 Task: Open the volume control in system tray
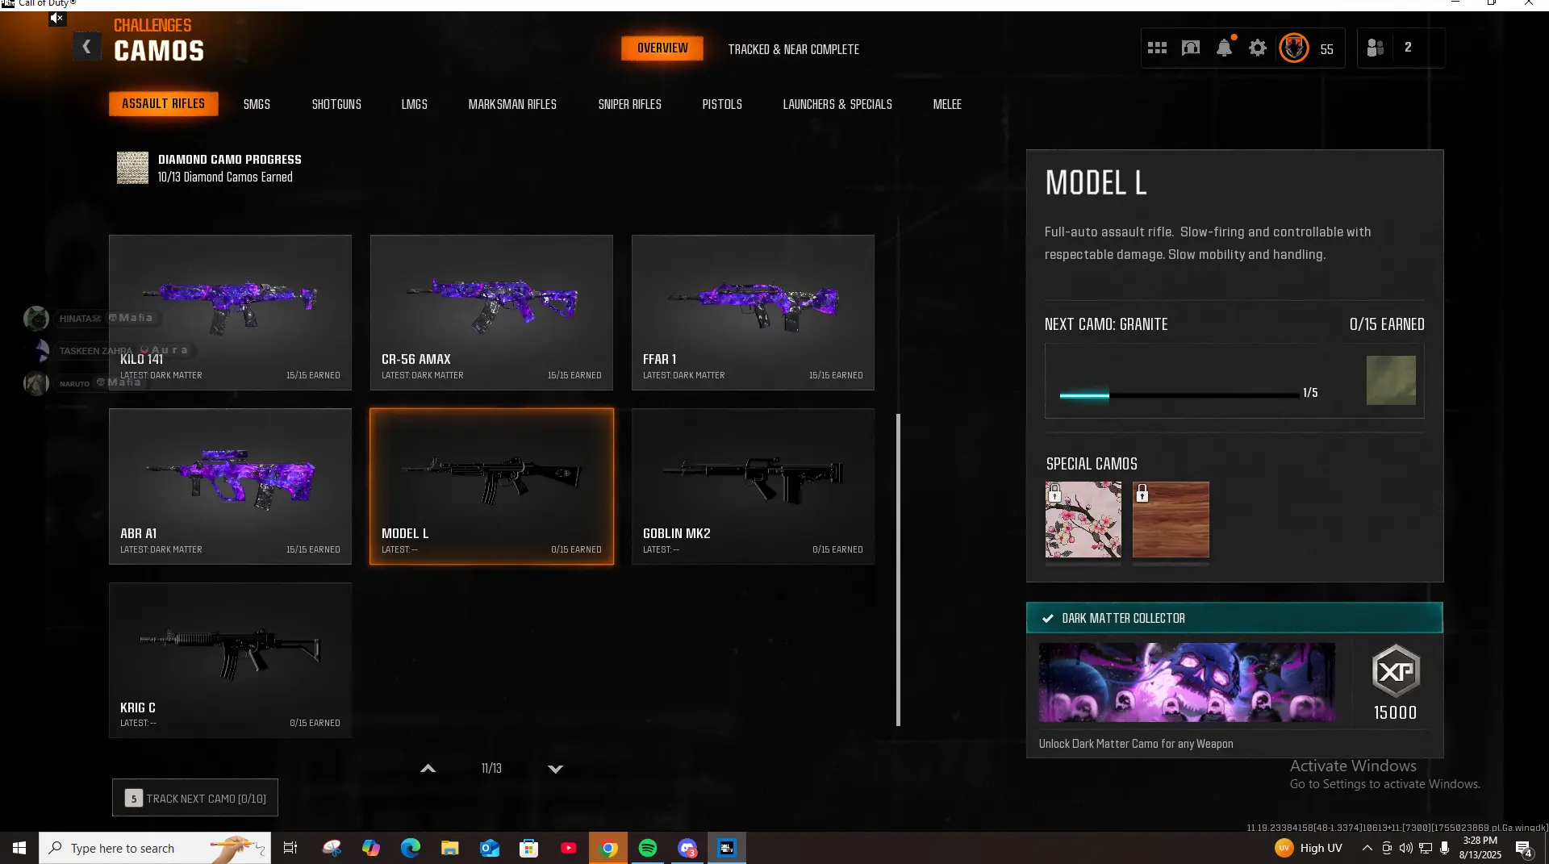[x=1406, y=848]
